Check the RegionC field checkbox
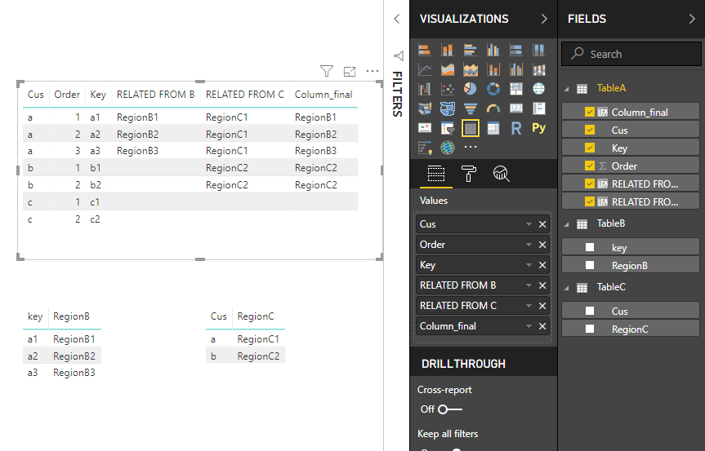Viewport: 705px width, 451px height. [590, 329]
